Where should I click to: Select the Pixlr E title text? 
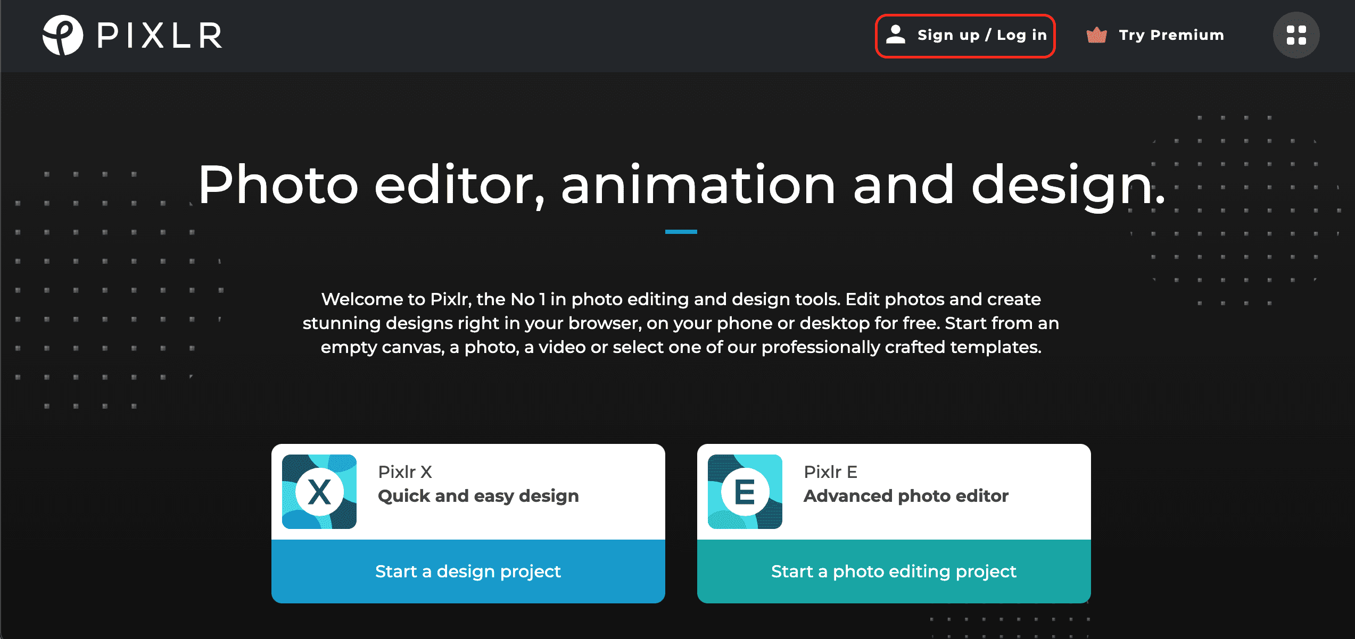pyautogui.click(x=830, y=472)
